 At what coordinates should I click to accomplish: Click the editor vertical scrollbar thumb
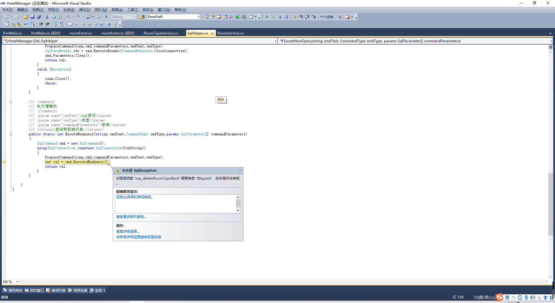[550, 204]
